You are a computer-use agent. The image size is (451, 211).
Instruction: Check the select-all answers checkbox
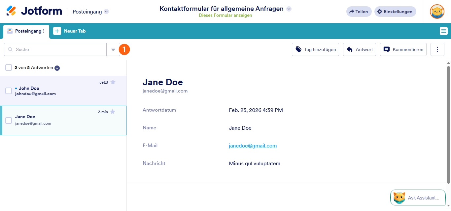(9, 67)
